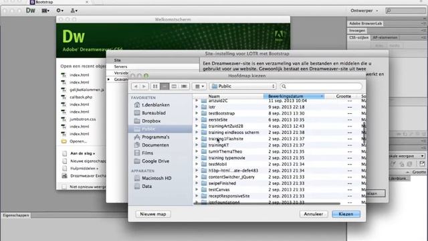Click the Aan de slag link
Screen dimensions: 428x241
(82, 153)
